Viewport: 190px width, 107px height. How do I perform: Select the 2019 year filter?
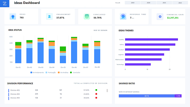click(x=132, y=3)
